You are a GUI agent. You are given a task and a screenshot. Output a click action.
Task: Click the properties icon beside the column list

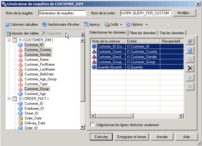[190, 41]
